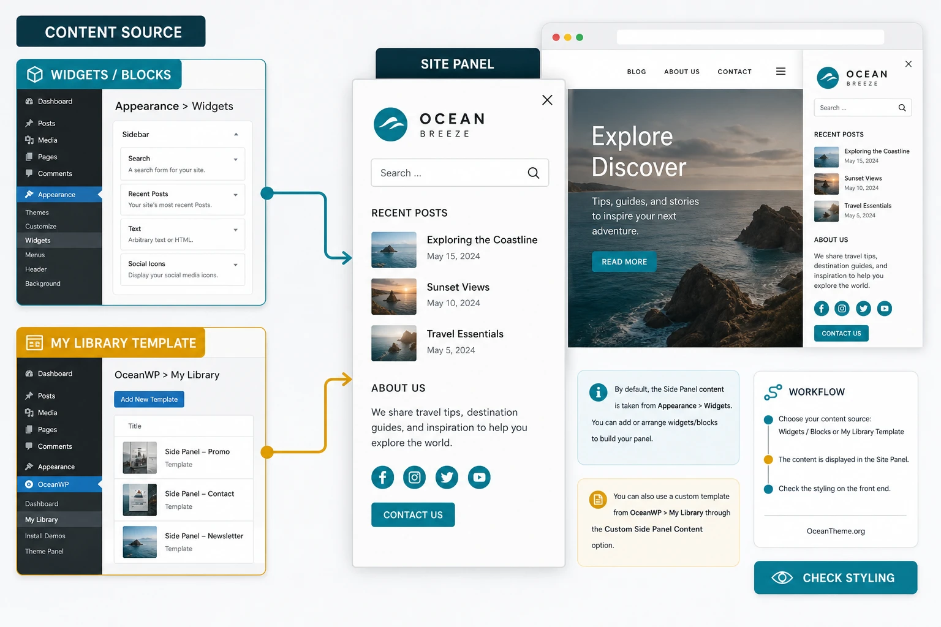Open Appearance menu in Widgets admin sidebar
This screenshot has width=941, height=627.
(x=59, y=195)
